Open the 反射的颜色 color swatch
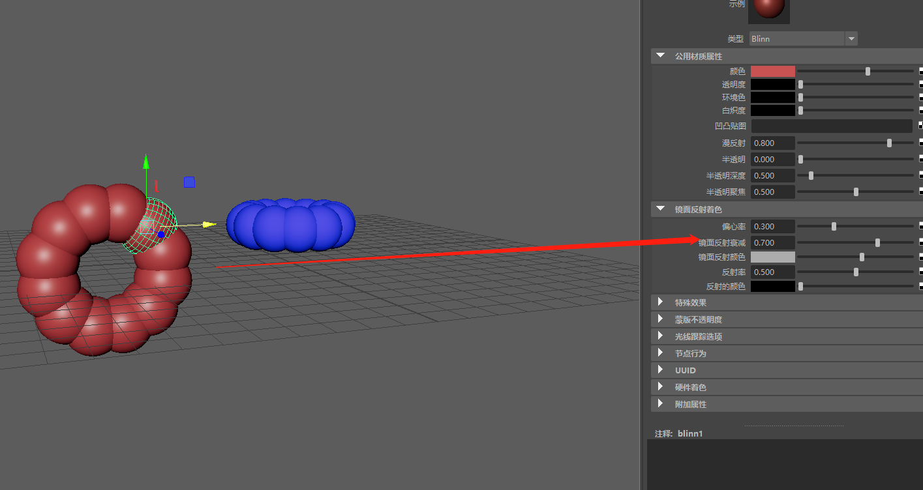This screenshot has width=923, height=490. [773, 287]
